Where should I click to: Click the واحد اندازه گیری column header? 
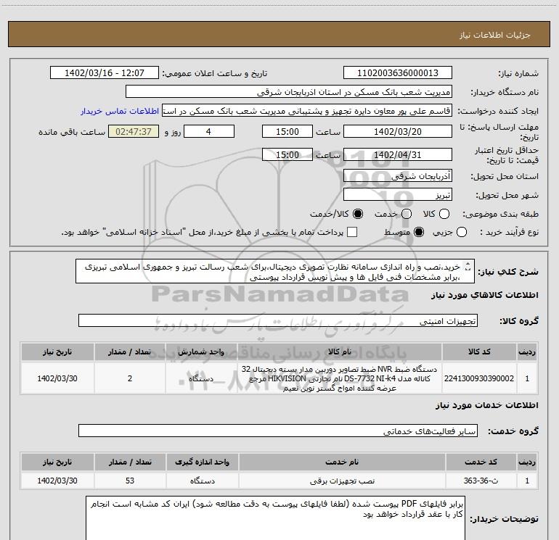(x=202, y=462)
